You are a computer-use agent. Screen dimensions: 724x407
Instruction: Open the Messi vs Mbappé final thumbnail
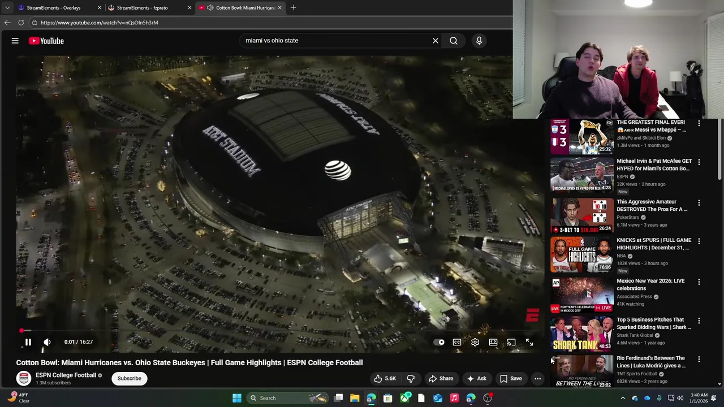pyautogui.click(x=582, y=136)
